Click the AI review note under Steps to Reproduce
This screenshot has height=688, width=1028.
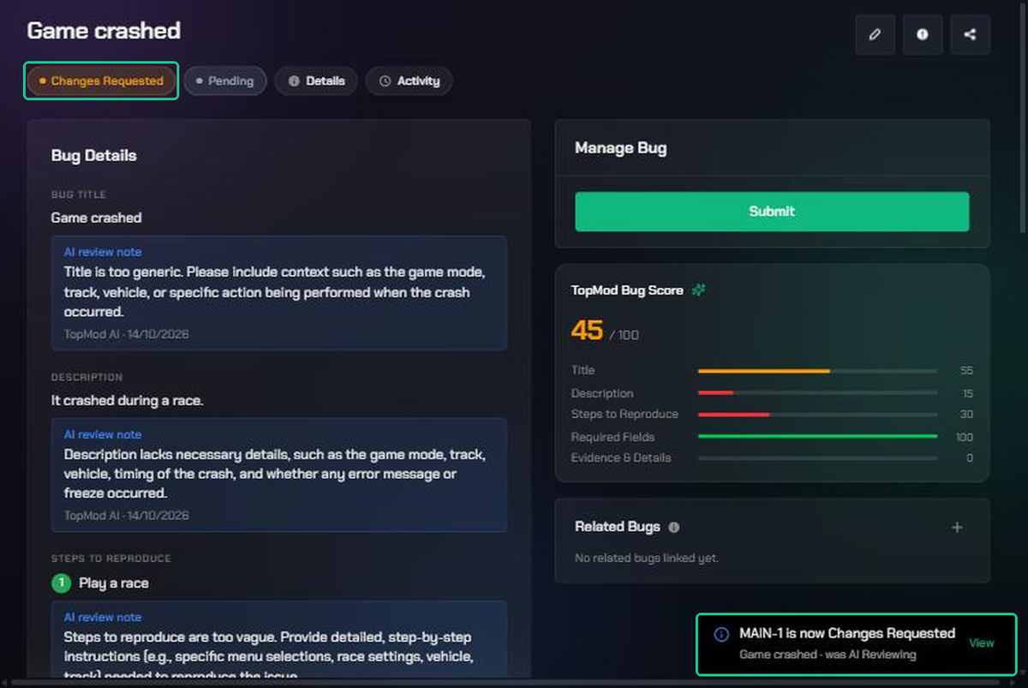point(279,640)
